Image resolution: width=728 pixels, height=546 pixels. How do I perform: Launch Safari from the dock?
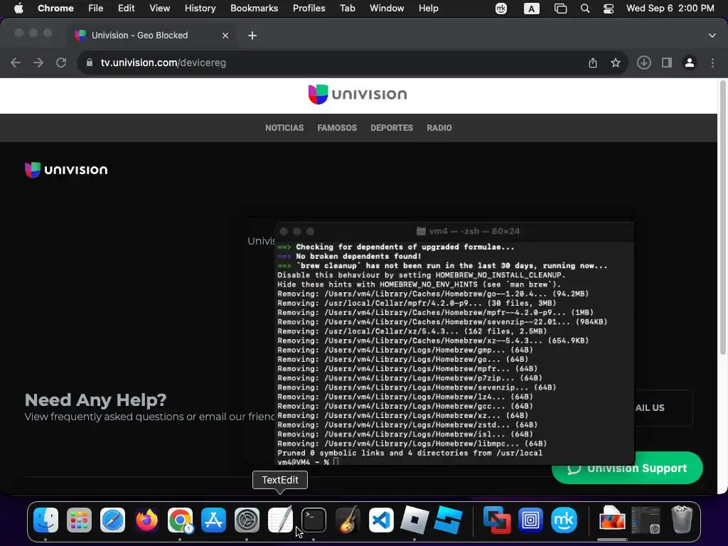113,520
